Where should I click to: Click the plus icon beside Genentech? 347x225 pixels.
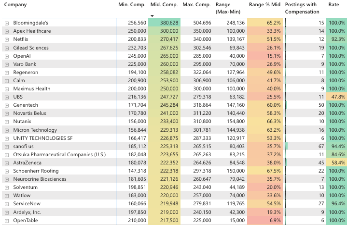pos(7,105)
